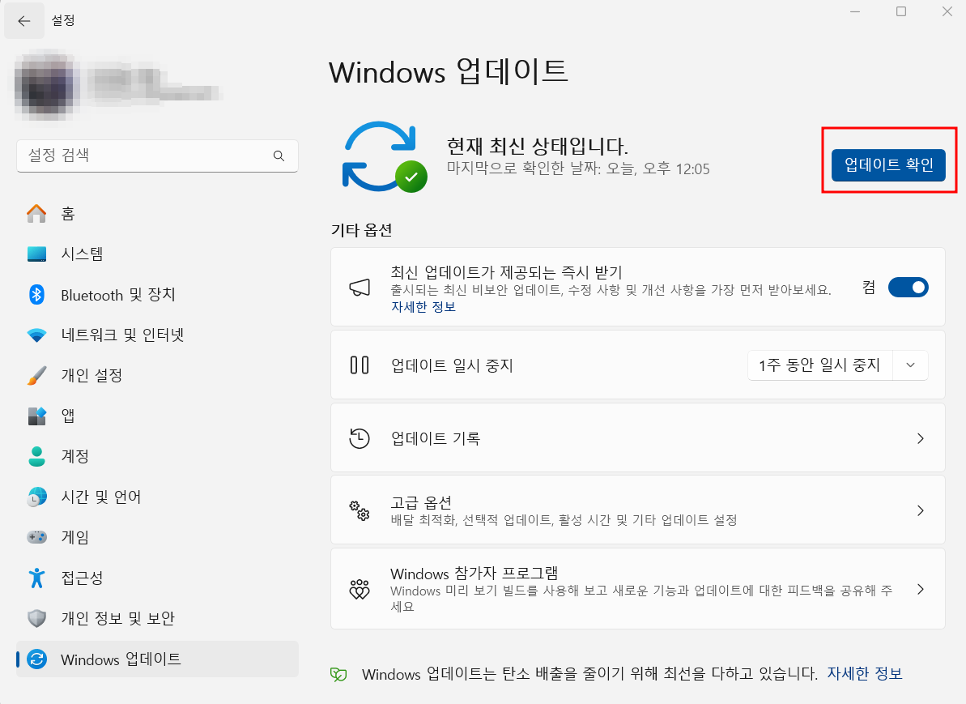Click 1주 동안 일시 중지 button
The image size is (966, 704).
819,365
